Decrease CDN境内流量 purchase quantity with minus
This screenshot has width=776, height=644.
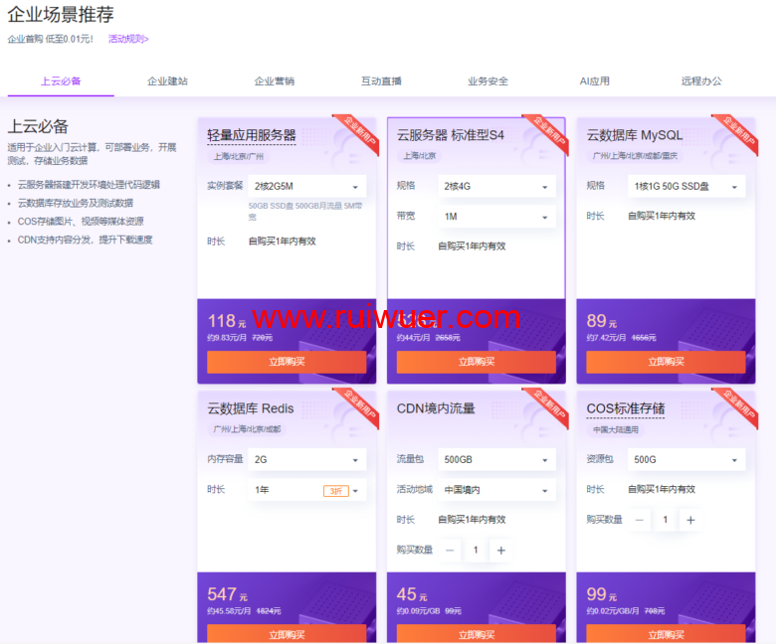(x=451, y=550)
